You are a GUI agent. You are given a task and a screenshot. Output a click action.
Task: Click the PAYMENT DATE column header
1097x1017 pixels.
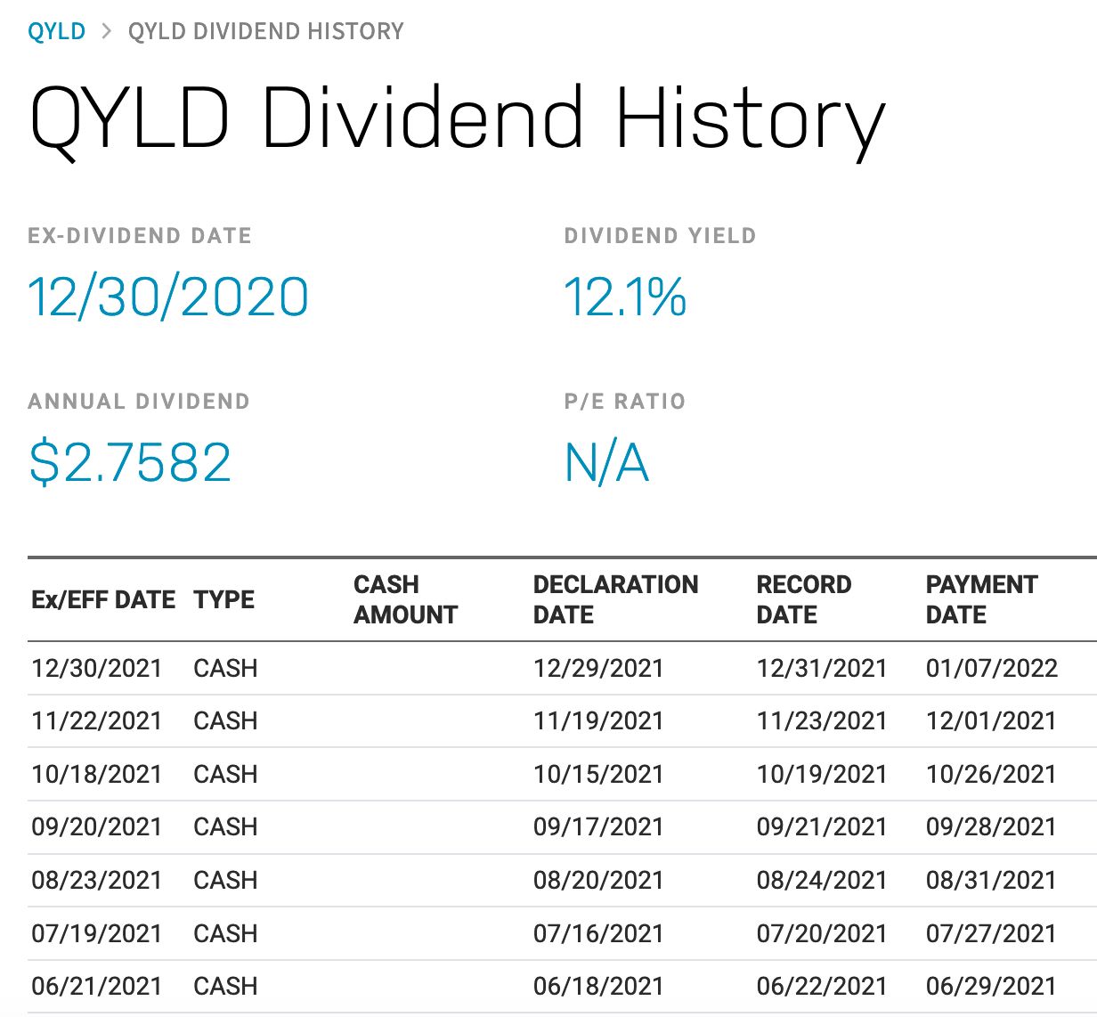(981, 599)
